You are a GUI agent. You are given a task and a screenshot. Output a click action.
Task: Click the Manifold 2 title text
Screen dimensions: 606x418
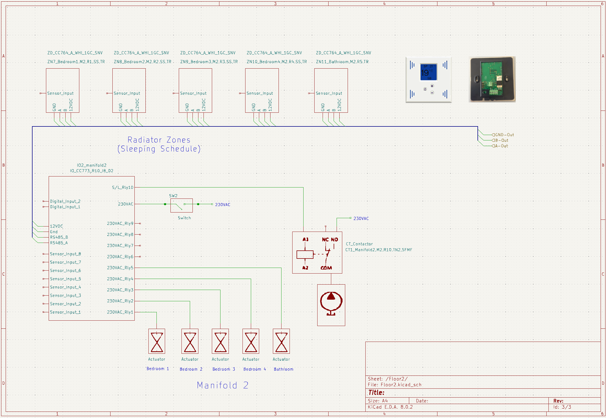click(x=223, y=385)
